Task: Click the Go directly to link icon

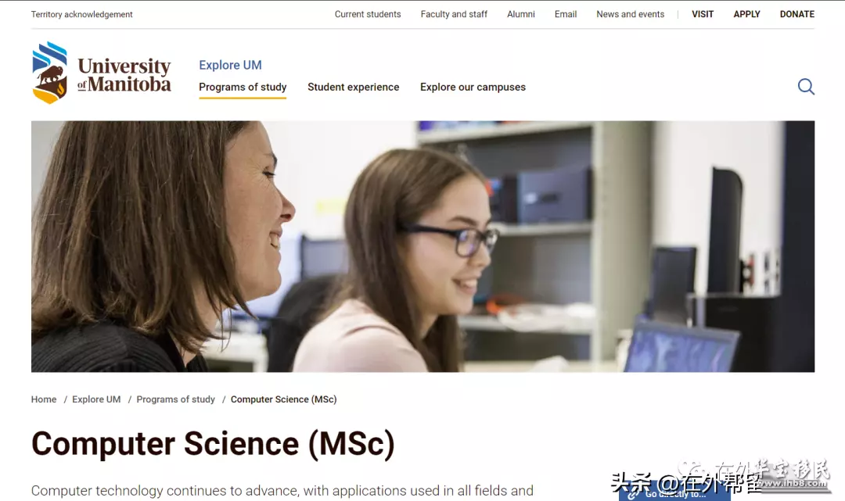Action: click(634, 495)
